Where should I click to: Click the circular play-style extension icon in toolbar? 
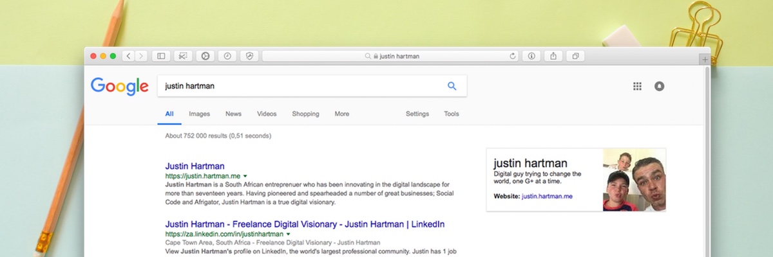pos(205,56)
